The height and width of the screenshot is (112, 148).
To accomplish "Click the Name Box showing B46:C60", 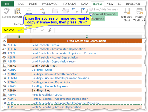I will pyautogui.click(x=13, y=30).
